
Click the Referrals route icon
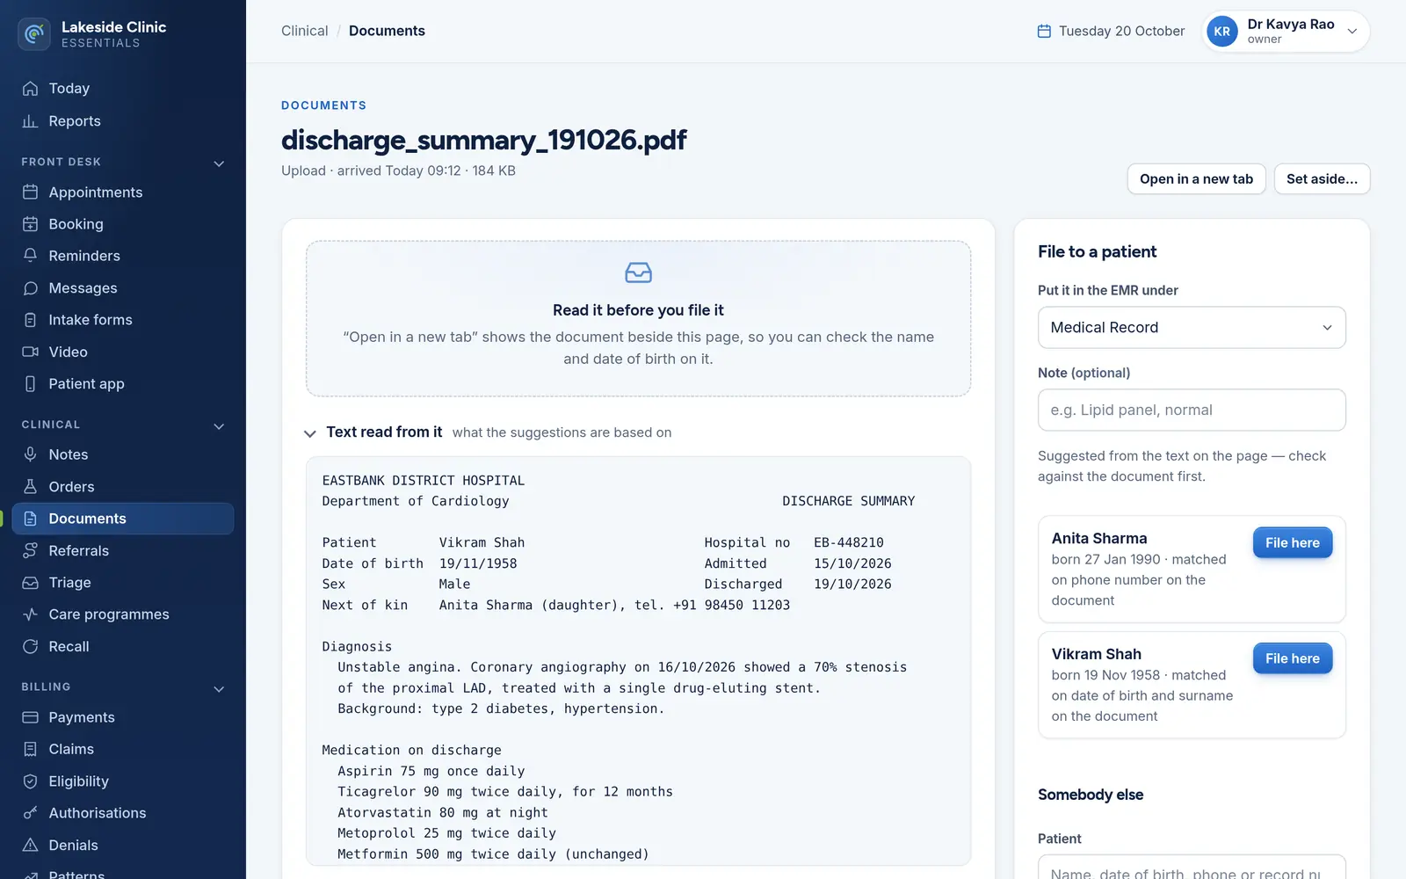(x=31, y=550)
